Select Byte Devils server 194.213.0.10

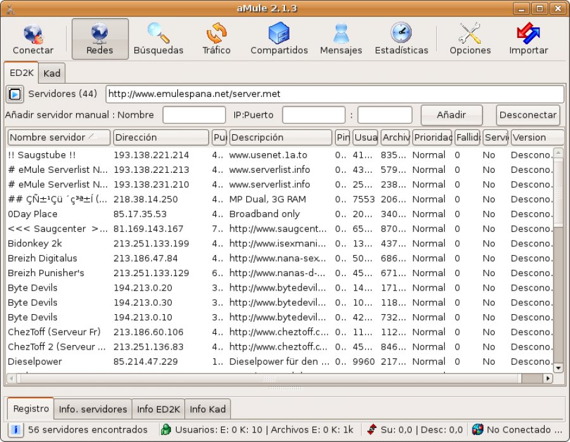[280, 317]
